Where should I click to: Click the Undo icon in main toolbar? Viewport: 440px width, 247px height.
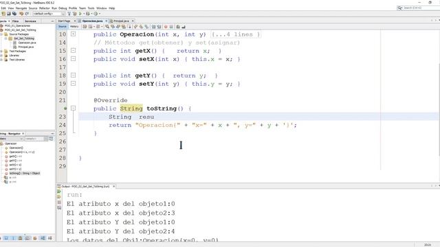pos(21,14)
